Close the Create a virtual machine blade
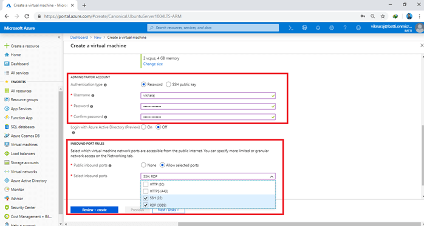The width and height of the screenshot is (424, 226). pyautogui.click(x=422, y=45)
